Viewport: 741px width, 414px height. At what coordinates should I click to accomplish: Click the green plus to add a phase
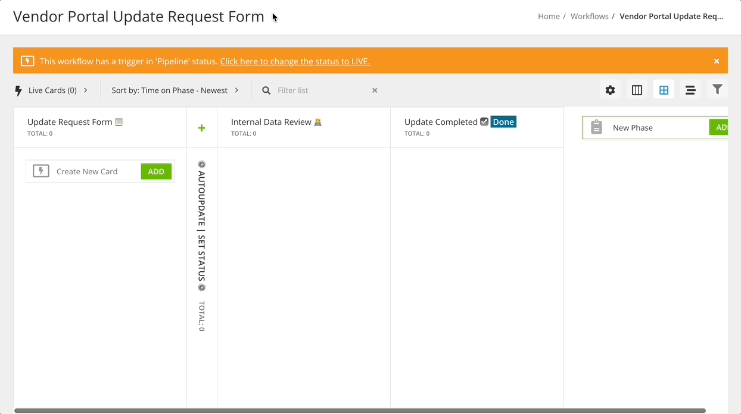tap(201, 127)
